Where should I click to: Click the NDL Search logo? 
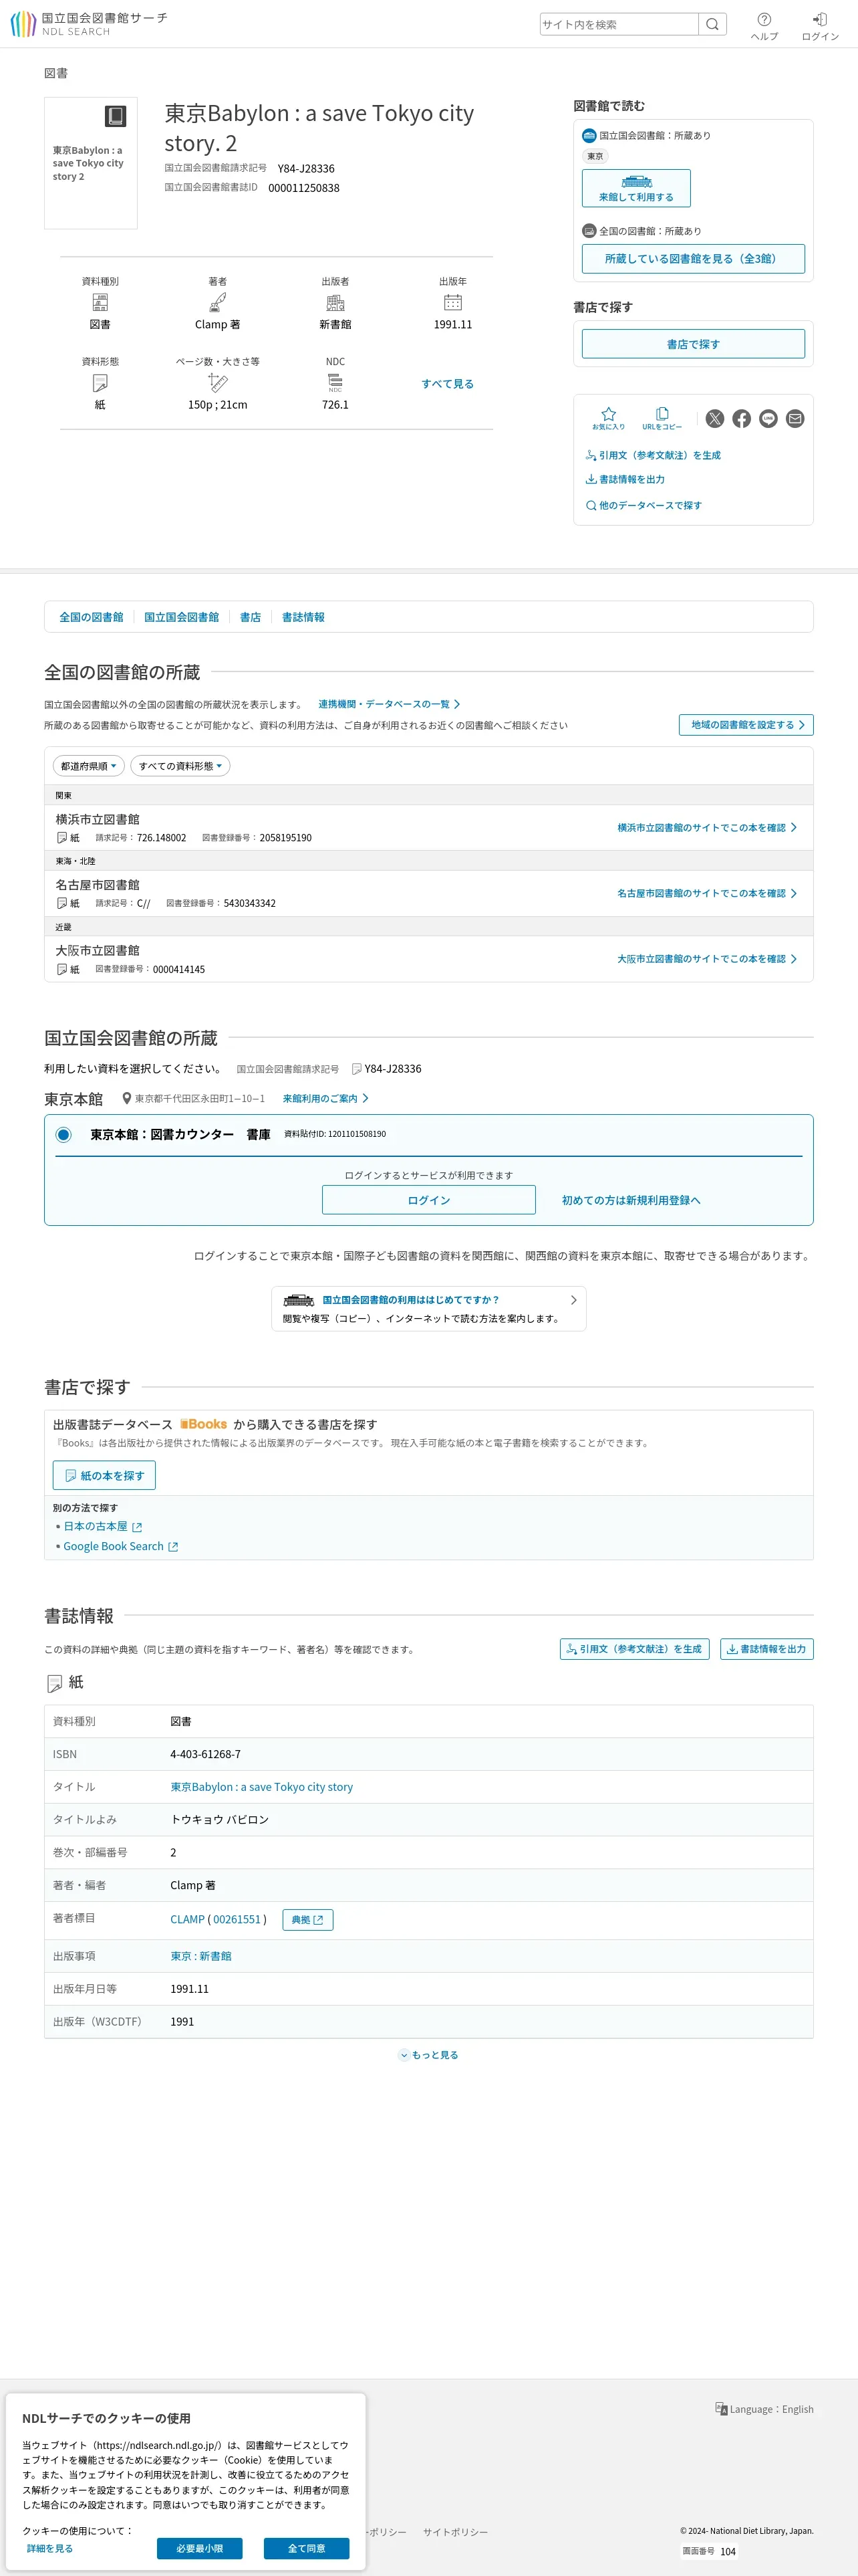tap(88, 24)
